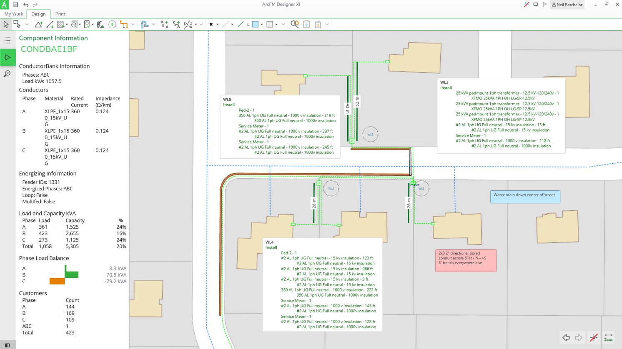The width and height of the screenshot is (622, 349).
Task: Click the orange conduit routing tool
Action: [x=124, y=25]
